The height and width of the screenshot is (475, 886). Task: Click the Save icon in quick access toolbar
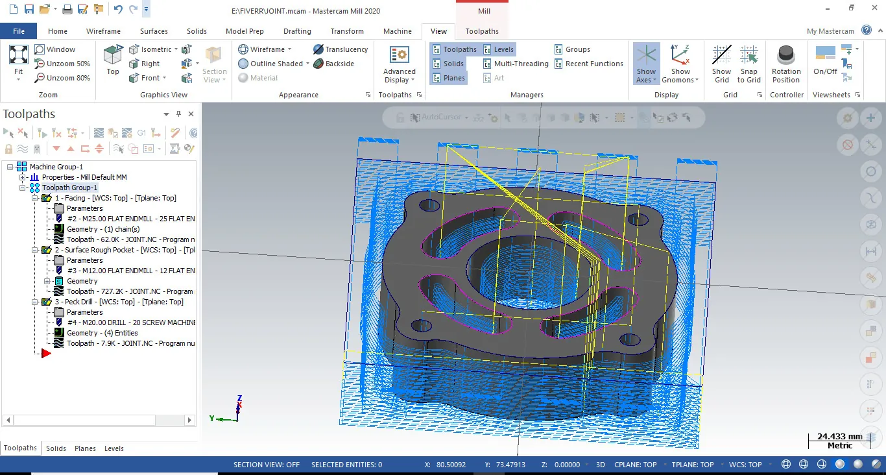(x=29, y=10)
